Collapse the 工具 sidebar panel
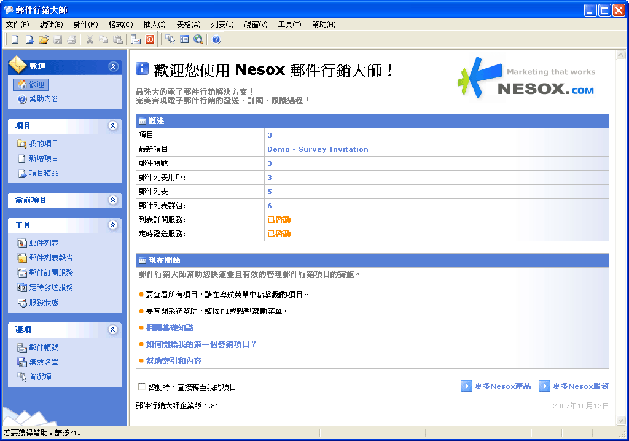The height and width of the screenshot is (441, 629). click(112, 225)
